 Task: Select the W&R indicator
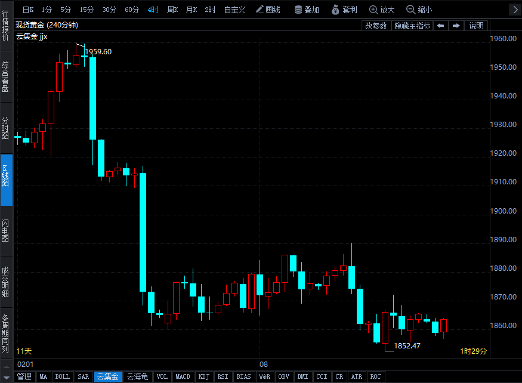(x=265, y=376)
